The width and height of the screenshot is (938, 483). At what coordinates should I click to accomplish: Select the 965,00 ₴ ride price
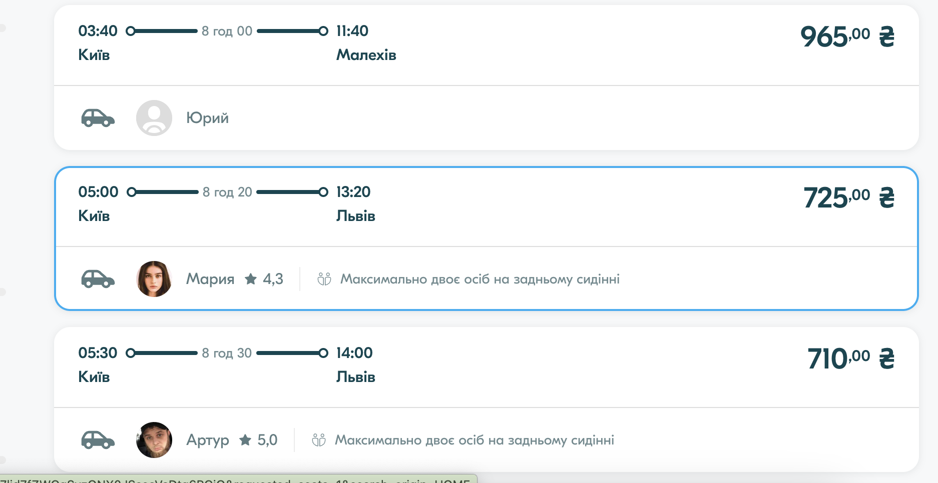pos(847,37)
